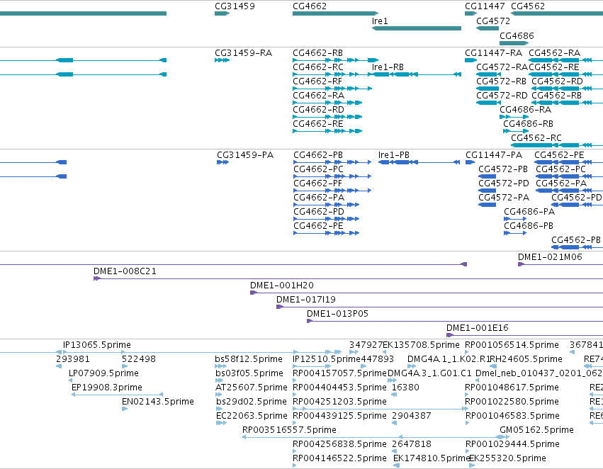Click protein CG4662-PA
Viewport: 603px width, 469px height.
pos(326,205)
